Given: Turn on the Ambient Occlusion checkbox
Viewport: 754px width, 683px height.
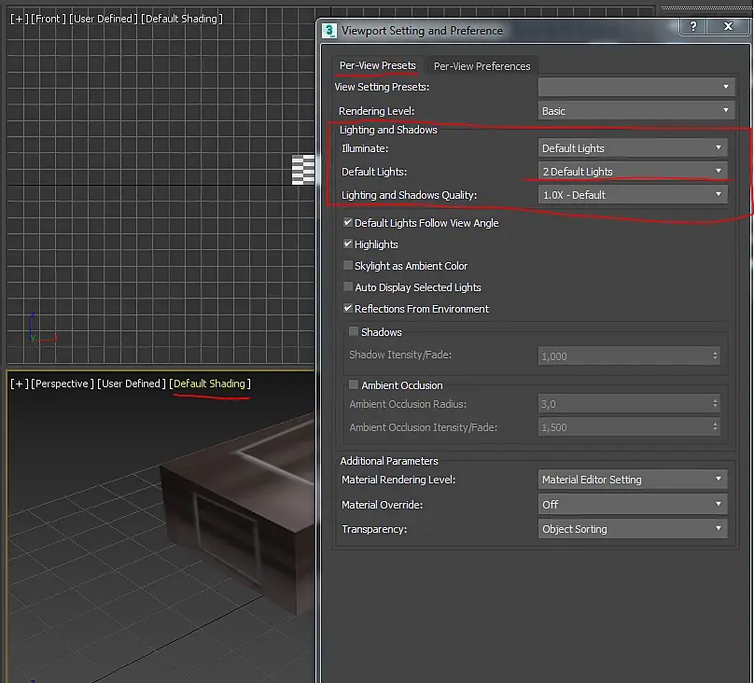Looking at the screenshot, I should (x=354, y=384).
